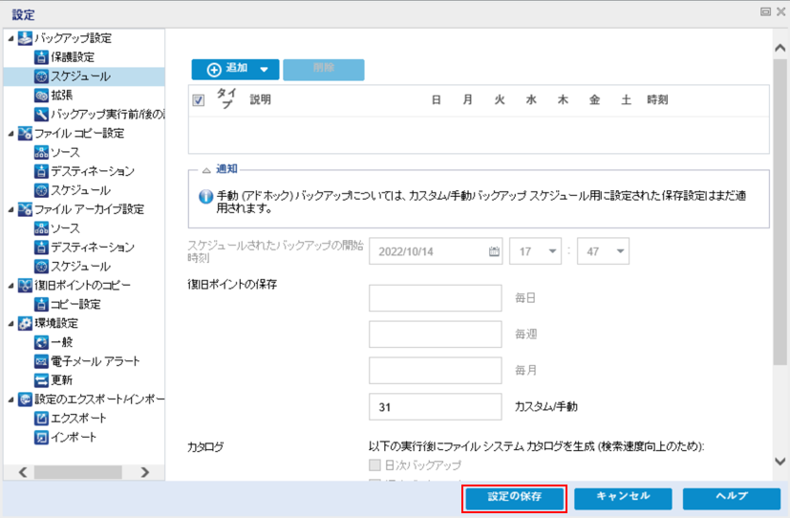
Task: Click the バックアップ実行前/後 wrench icon
Action: click(41, 115)
